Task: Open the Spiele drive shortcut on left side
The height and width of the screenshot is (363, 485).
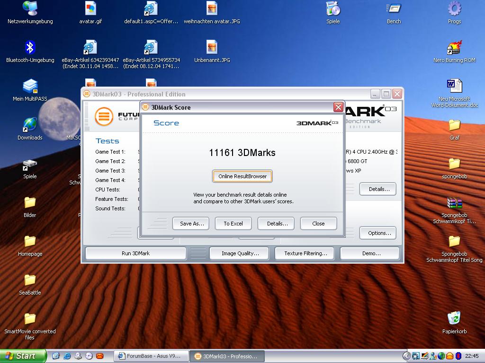Action: tap(30, 164)
